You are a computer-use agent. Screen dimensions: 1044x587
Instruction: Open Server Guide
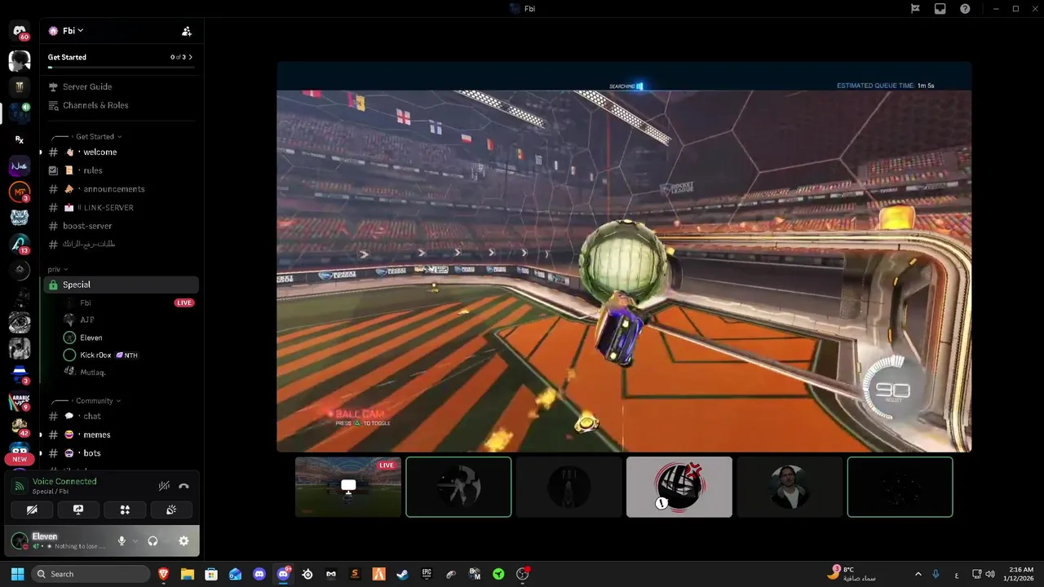click(121, 86)
